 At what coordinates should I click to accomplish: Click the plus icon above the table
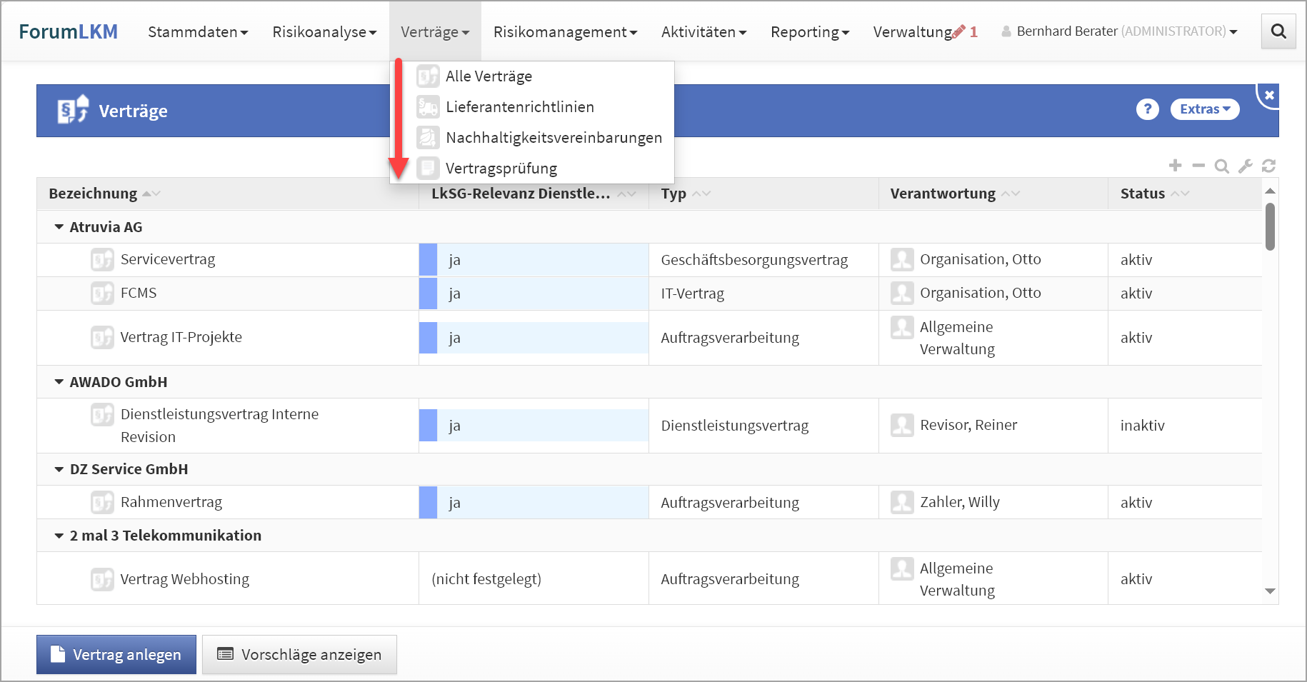(1175, 166)
